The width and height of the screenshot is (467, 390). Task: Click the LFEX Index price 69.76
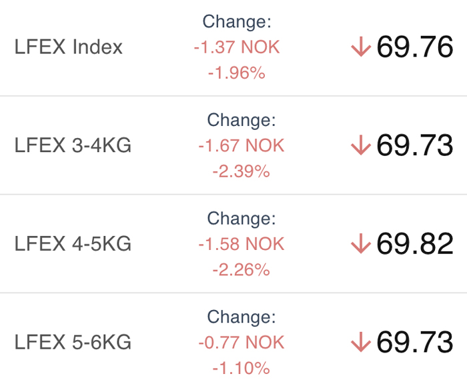[x=415, y=47]
